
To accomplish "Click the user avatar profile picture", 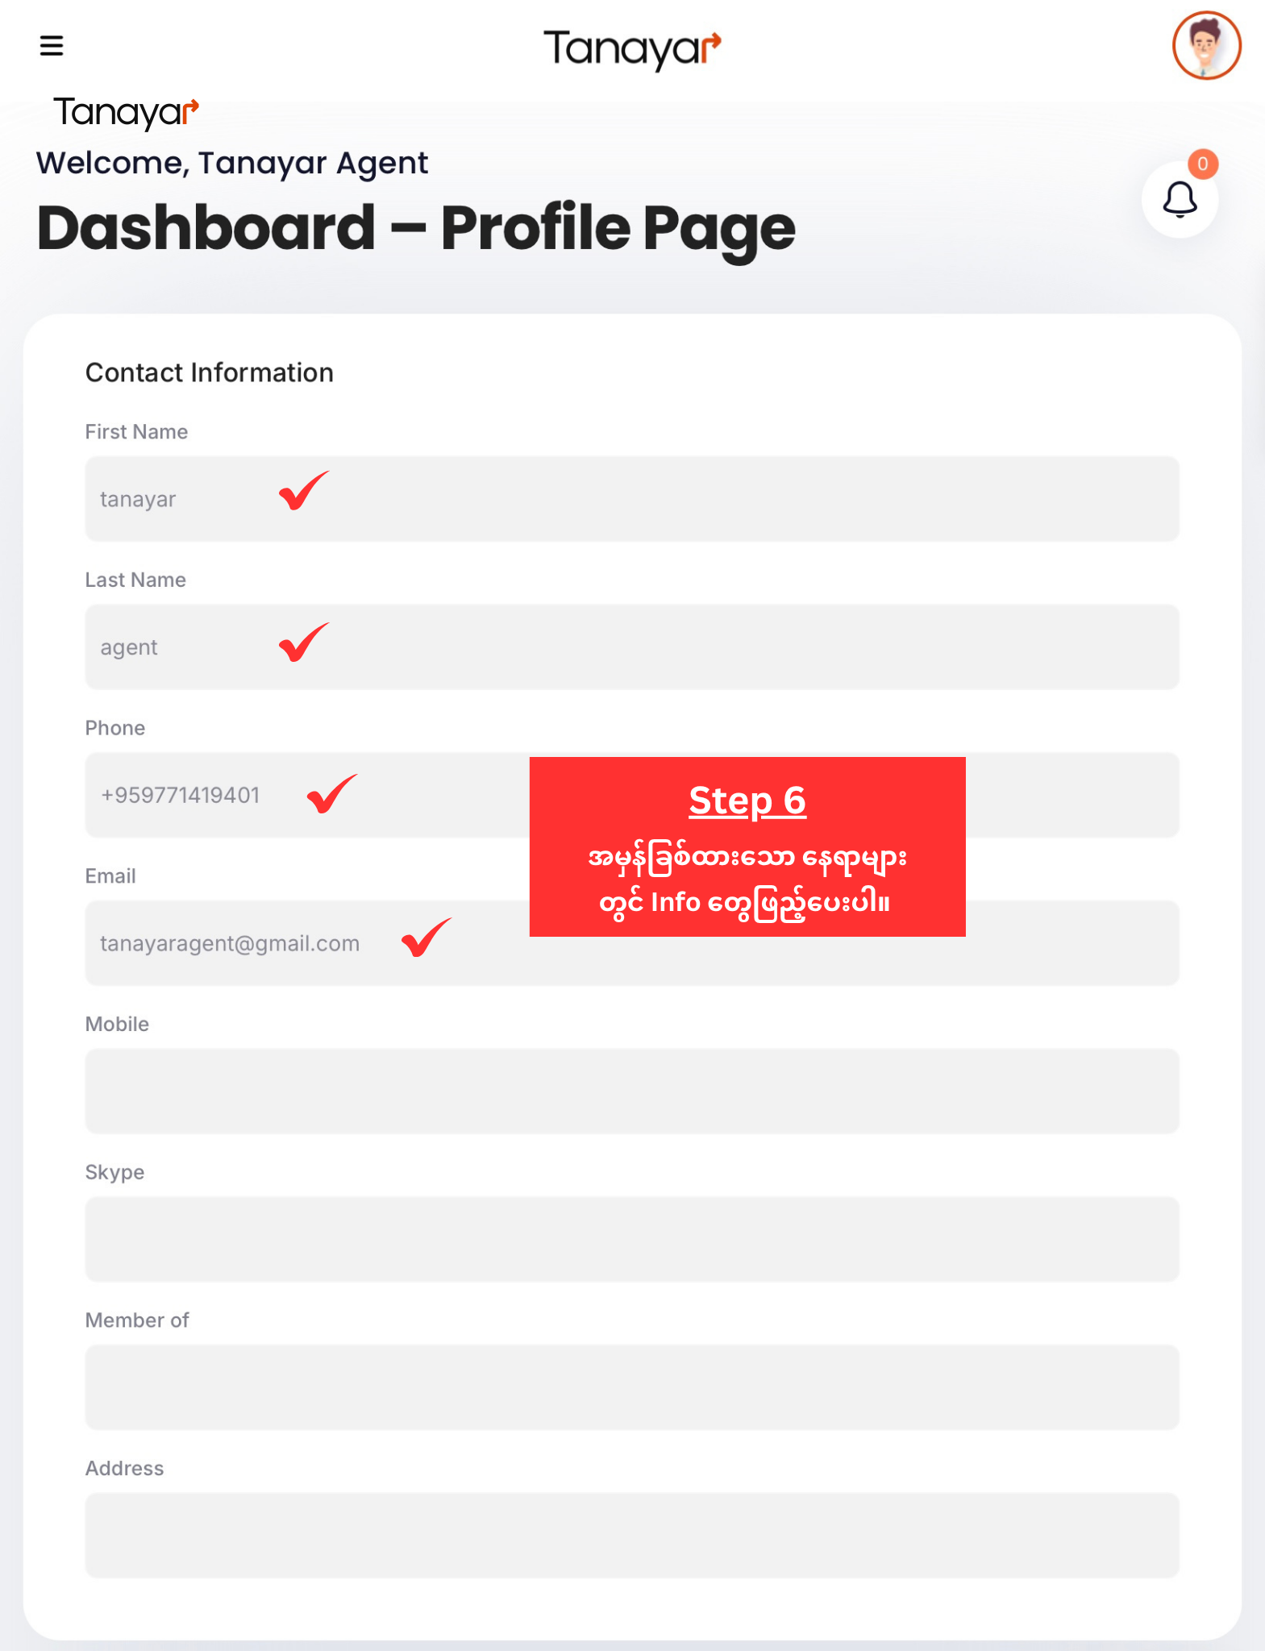I will pyautogui.click(x=1205, y=46).
